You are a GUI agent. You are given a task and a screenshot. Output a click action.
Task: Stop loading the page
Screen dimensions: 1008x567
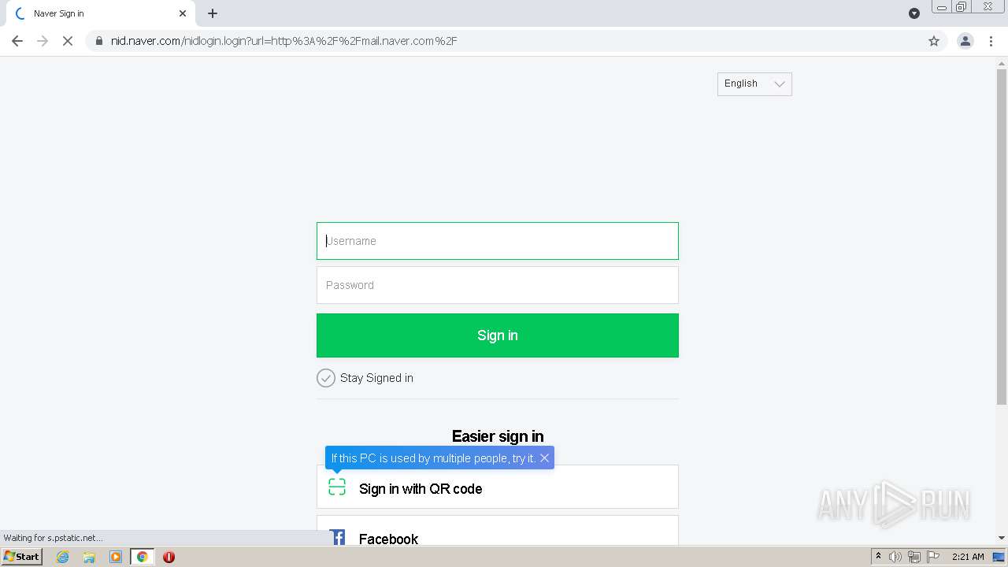[x=68, y=41]
